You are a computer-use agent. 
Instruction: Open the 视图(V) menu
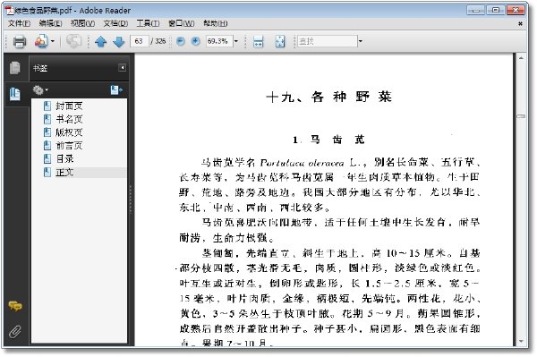tap(82, 23)
